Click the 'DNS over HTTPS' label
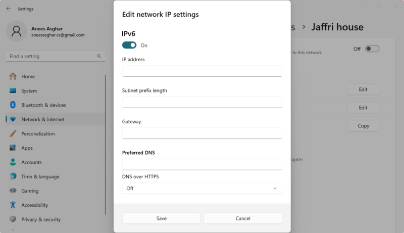This screenshot has height=233, width=404. click(x=140, y=176)
